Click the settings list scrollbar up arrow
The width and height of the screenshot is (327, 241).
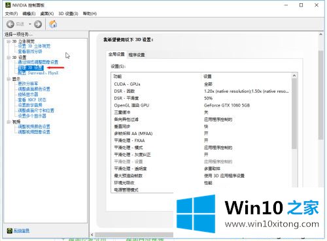point(294,76)
